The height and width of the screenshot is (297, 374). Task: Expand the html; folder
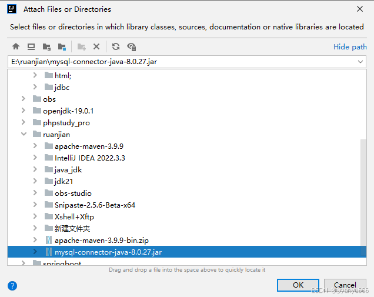[35, 75]
